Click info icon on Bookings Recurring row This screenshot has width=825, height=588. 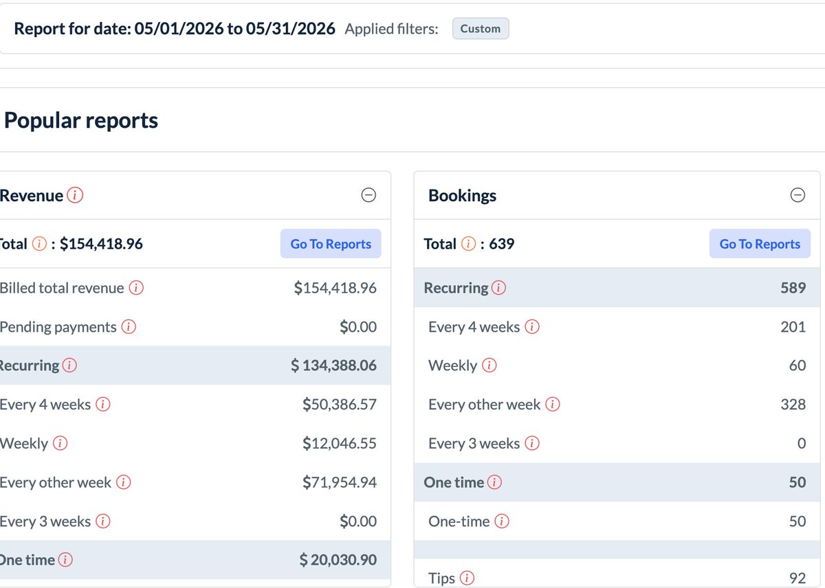pyautogui.click(x=498, y=289)
